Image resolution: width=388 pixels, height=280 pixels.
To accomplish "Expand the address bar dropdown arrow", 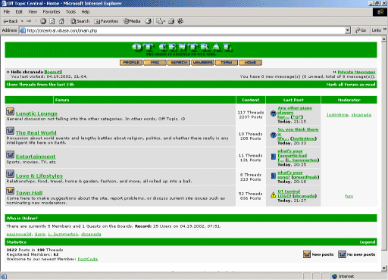I will coord(348,30).
